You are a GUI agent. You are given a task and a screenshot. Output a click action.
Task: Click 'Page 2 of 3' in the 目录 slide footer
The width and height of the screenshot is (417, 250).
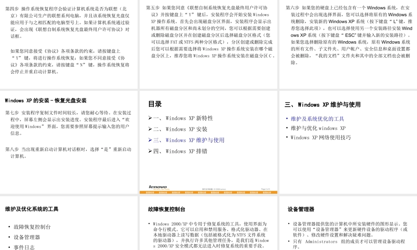265,189
